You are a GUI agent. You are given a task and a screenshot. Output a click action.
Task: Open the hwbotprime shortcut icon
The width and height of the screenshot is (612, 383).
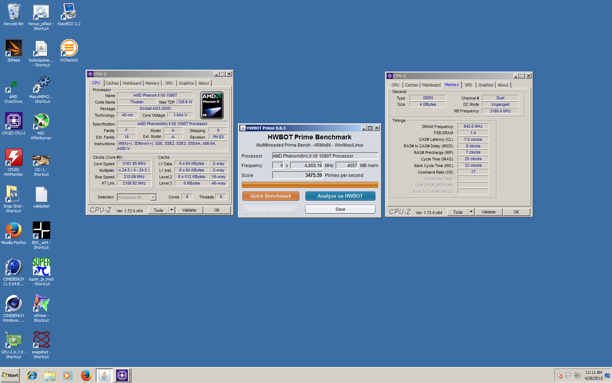point(41,53)
